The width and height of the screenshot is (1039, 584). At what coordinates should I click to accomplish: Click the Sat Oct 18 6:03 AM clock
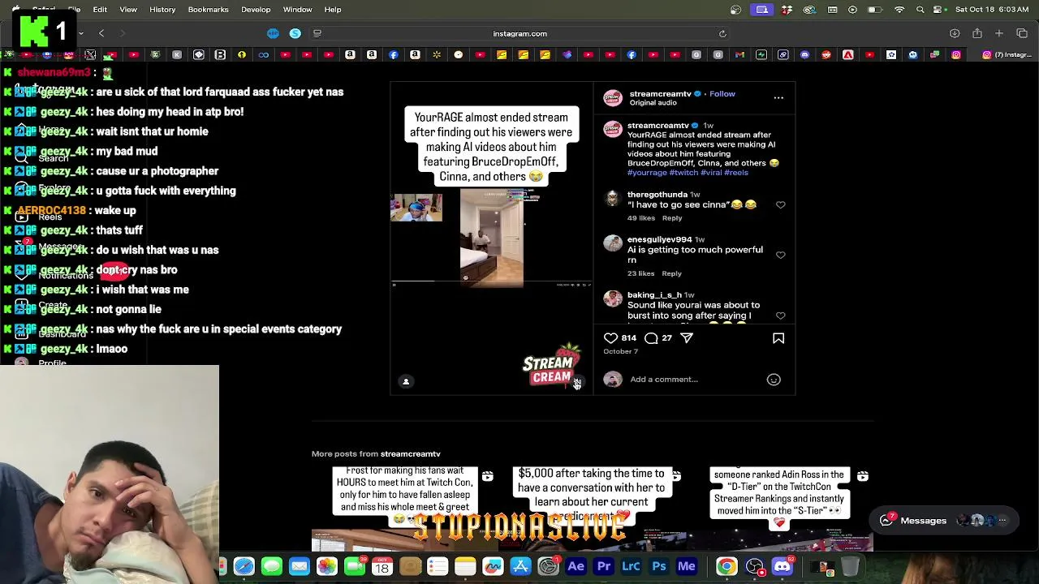pos(993,10)
